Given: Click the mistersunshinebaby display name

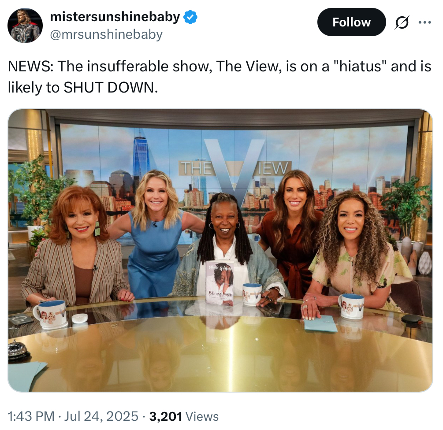Looking at the screenshot, I should [x=115, y=17].
